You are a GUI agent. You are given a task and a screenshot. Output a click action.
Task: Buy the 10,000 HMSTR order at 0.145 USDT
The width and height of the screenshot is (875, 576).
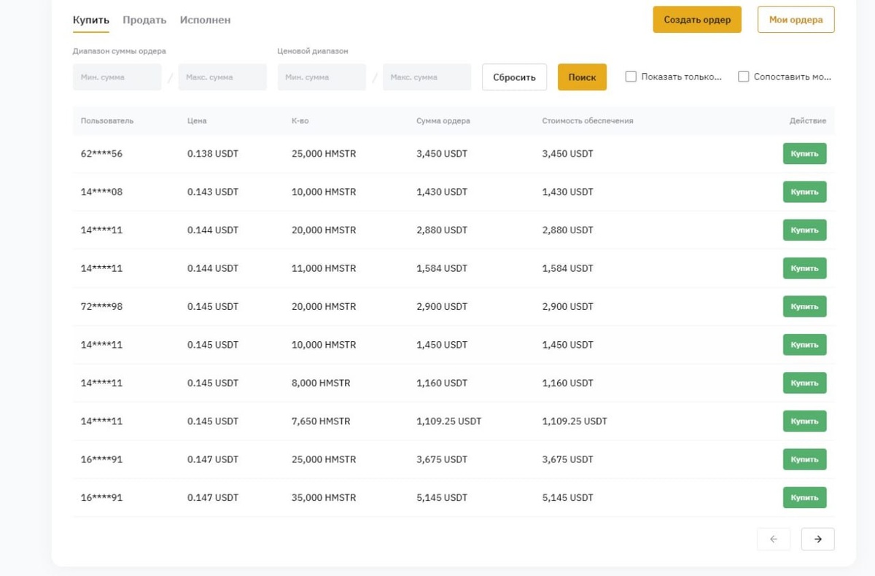804,345
